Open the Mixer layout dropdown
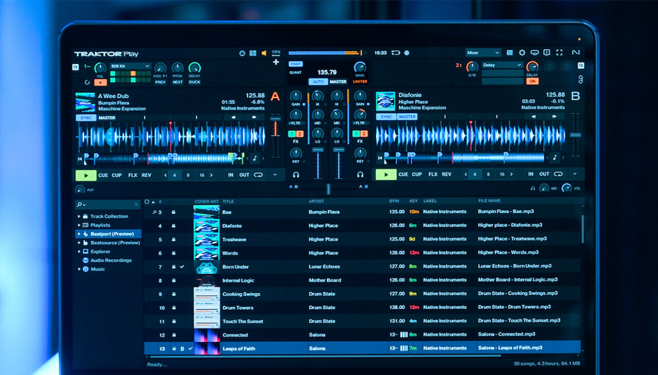 click(482, 52)
